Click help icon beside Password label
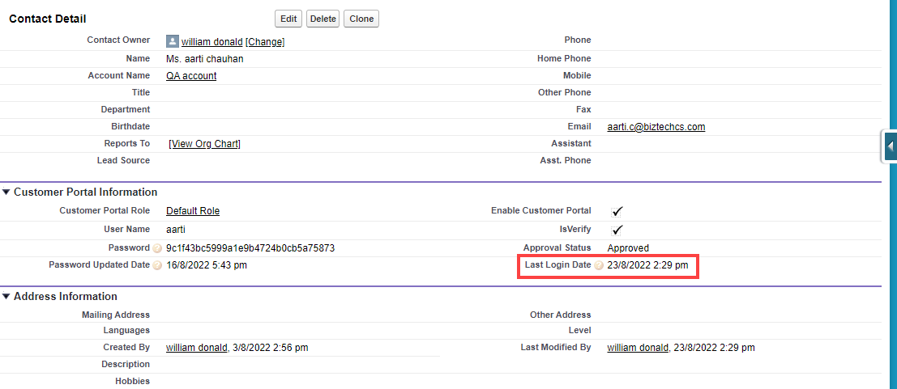Screen dimensions: 897x389 coord(157,248)
